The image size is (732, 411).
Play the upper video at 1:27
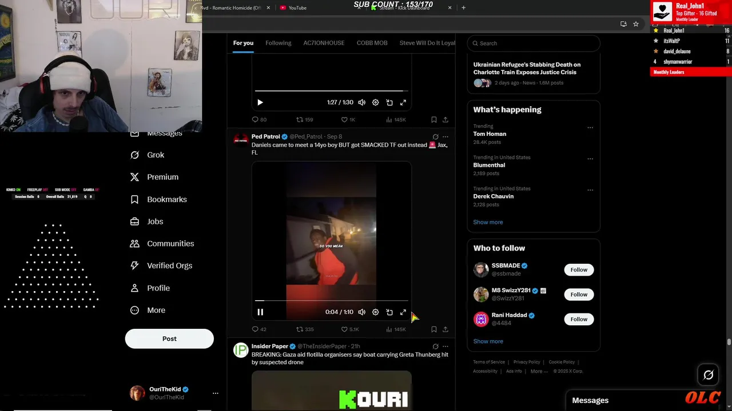(x=260, y=103)
